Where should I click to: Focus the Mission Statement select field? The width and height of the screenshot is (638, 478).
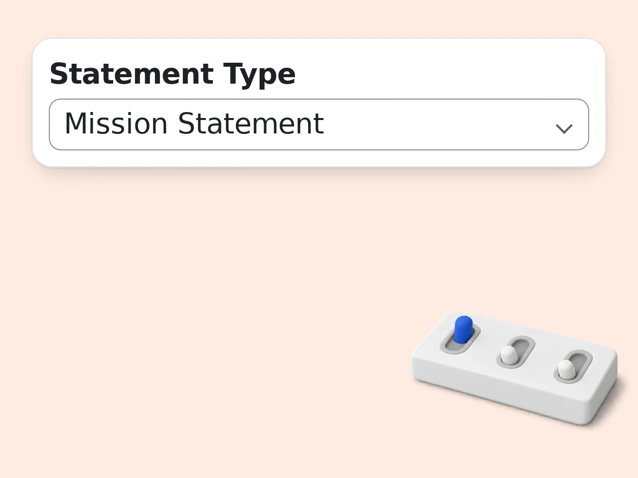pos(319,124)
